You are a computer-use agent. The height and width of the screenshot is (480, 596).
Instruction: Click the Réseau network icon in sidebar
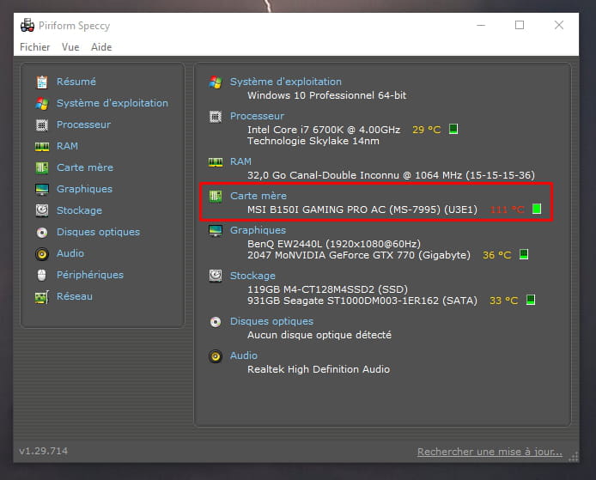pos(41,297)
